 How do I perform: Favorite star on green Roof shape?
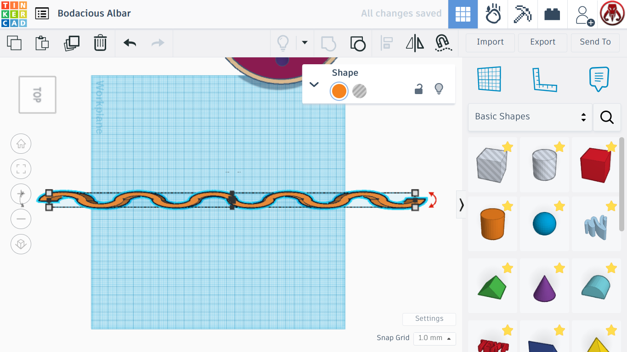(507, 268)
